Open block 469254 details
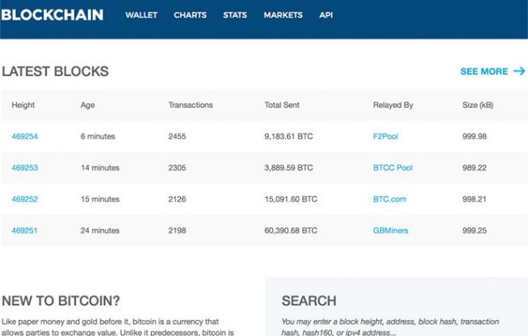The image size is (528, 336). [25, 137]
